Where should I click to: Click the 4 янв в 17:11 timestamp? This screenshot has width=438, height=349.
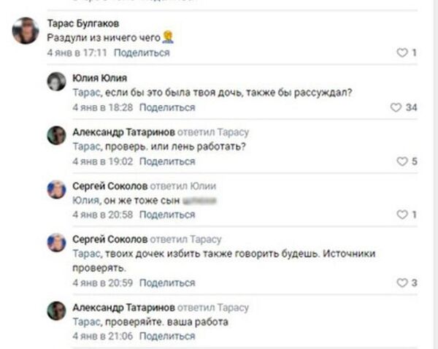point(77,53)
